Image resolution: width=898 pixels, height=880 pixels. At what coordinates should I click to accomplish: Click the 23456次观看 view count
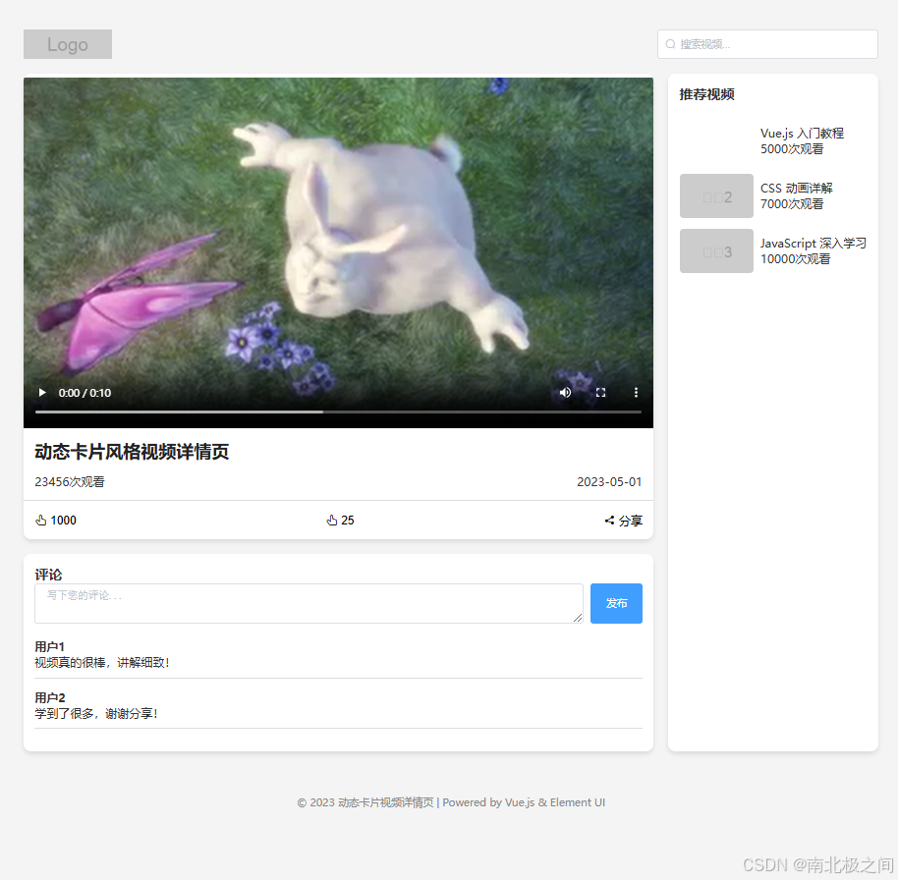[70, 482]
